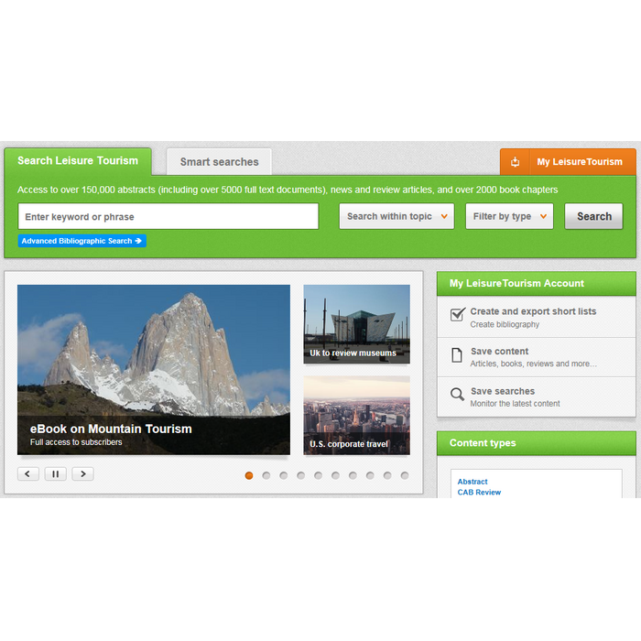
Task: Open the Filter by type dropdown
Action: click(x=508, y=217)
